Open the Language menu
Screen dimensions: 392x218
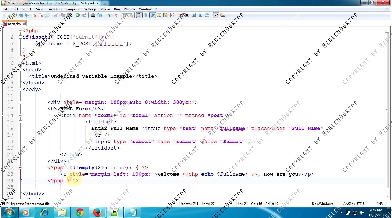click(73, 9)
